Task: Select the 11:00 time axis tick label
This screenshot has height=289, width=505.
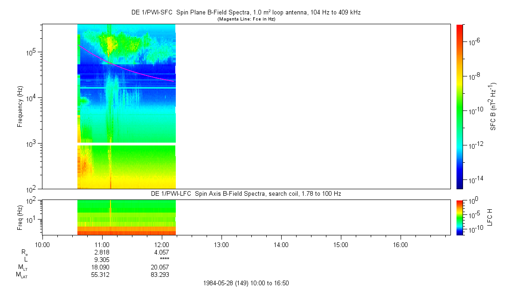Action: click(x=102, y=244)
